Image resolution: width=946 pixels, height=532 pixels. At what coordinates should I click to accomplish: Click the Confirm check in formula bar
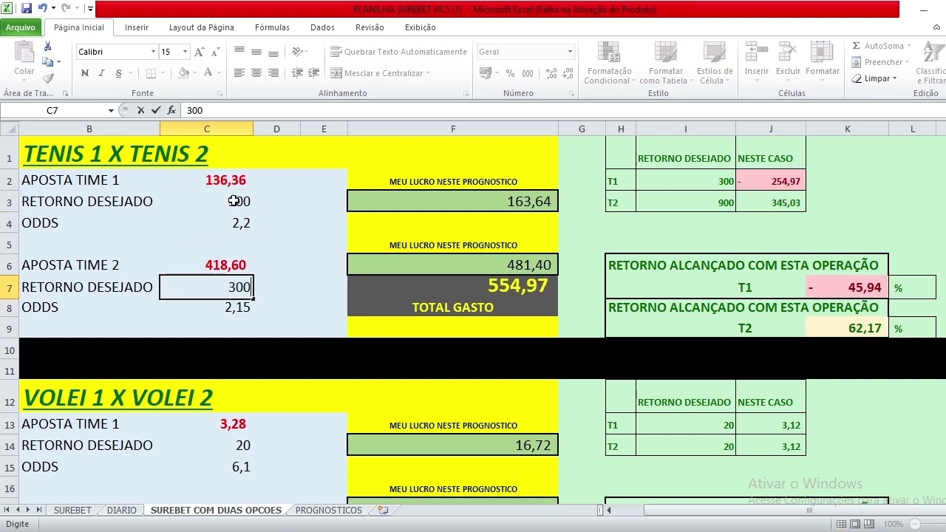point(156,110)
